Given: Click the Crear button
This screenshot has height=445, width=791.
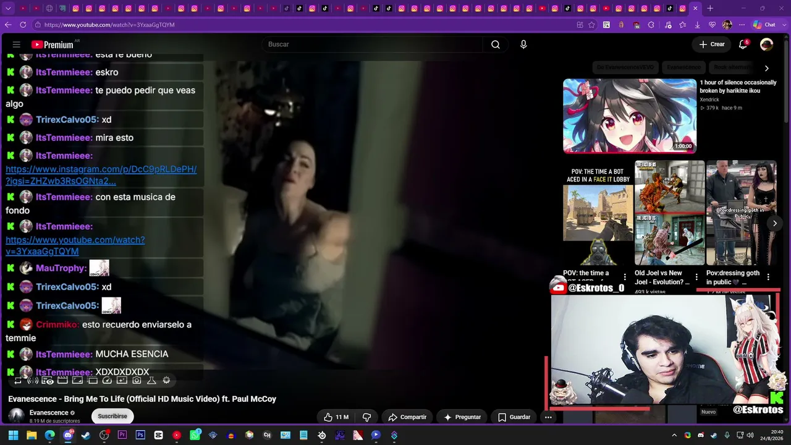Looking at the screenshot, I should (x=712, y=44).
